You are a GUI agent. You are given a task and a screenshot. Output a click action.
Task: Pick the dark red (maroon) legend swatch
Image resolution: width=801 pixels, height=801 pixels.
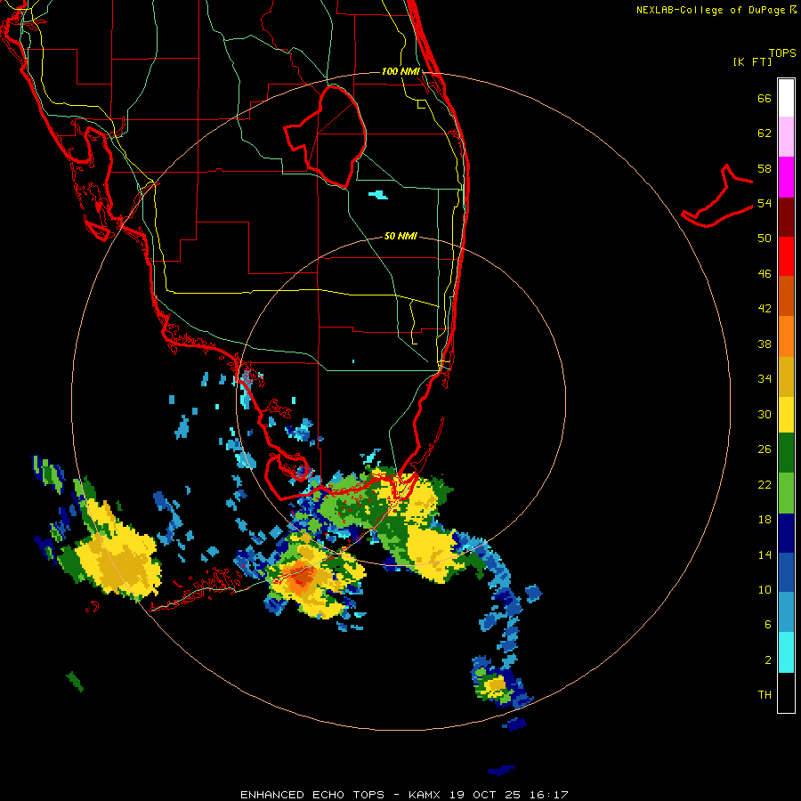[786, 216]
